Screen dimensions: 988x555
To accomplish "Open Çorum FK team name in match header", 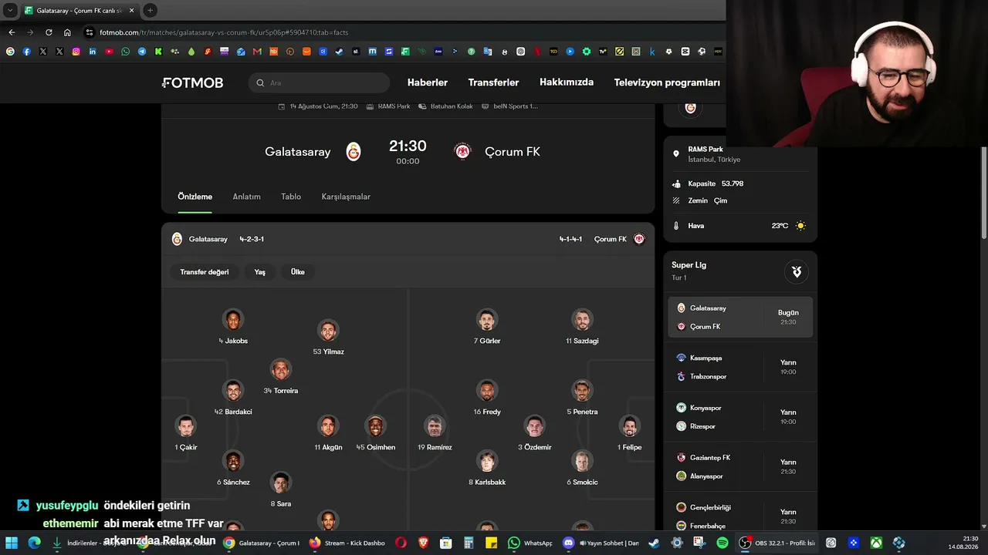I will [x=513, y=152].
